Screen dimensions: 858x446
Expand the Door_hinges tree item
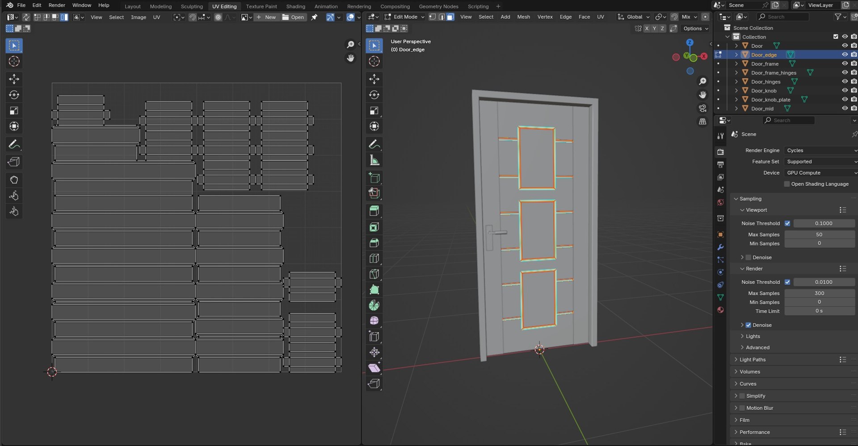736,82
